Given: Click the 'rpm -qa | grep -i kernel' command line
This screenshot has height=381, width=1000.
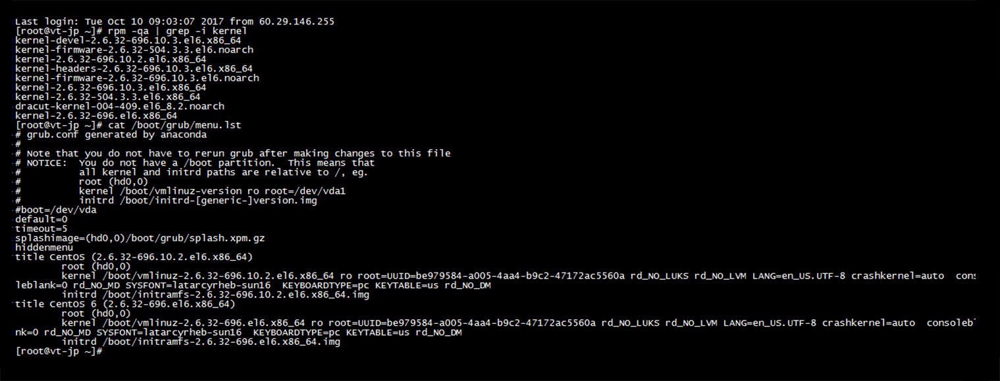Looking at the screenshot, I should pos(131,31).
